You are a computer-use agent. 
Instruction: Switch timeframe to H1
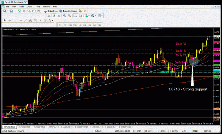click(80, 25)
